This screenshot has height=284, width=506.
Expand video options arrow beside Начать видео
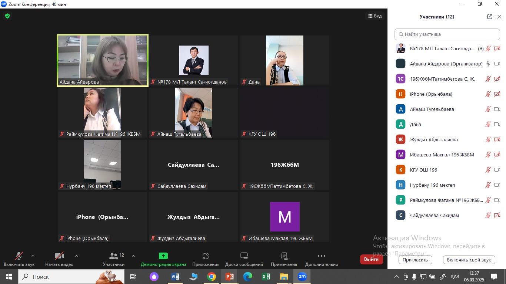(77, 256)
